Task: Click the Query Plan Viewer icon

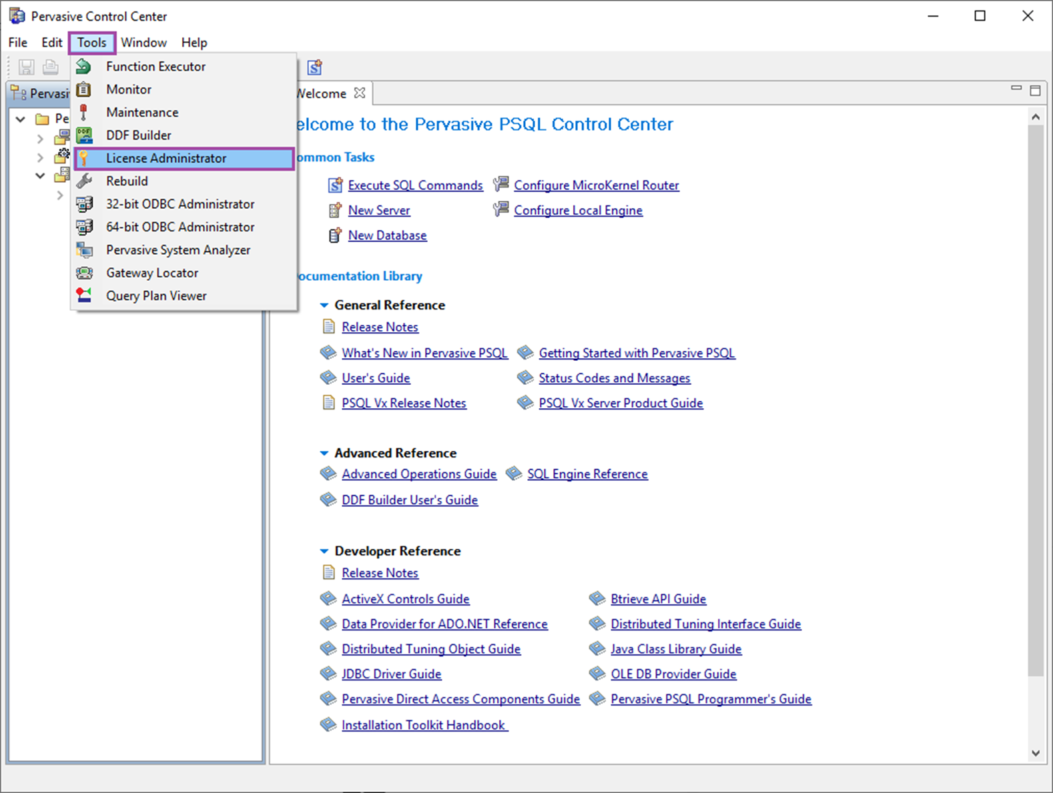Action: (84, 295)
